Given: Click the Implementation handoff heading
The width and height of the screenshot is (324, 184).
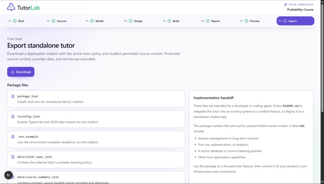Looking at the screenshot, I should (213, 98).
